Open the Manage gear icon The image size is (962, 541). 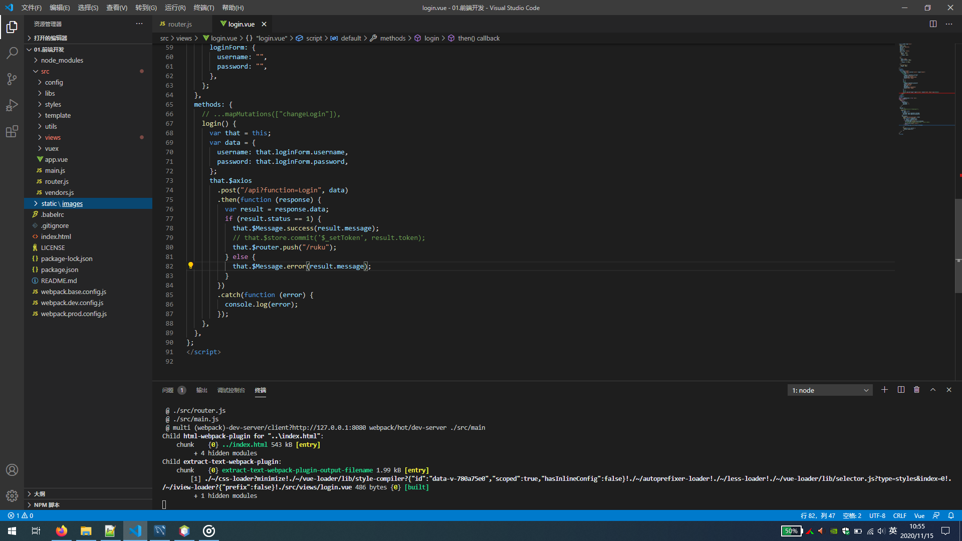pos(12,495)
